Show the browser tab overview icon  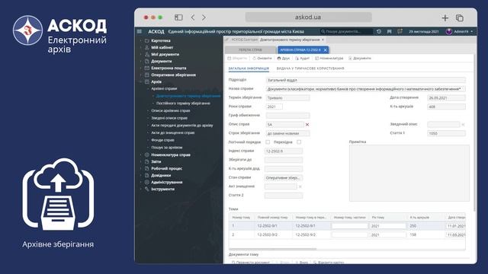pos(460,18)
